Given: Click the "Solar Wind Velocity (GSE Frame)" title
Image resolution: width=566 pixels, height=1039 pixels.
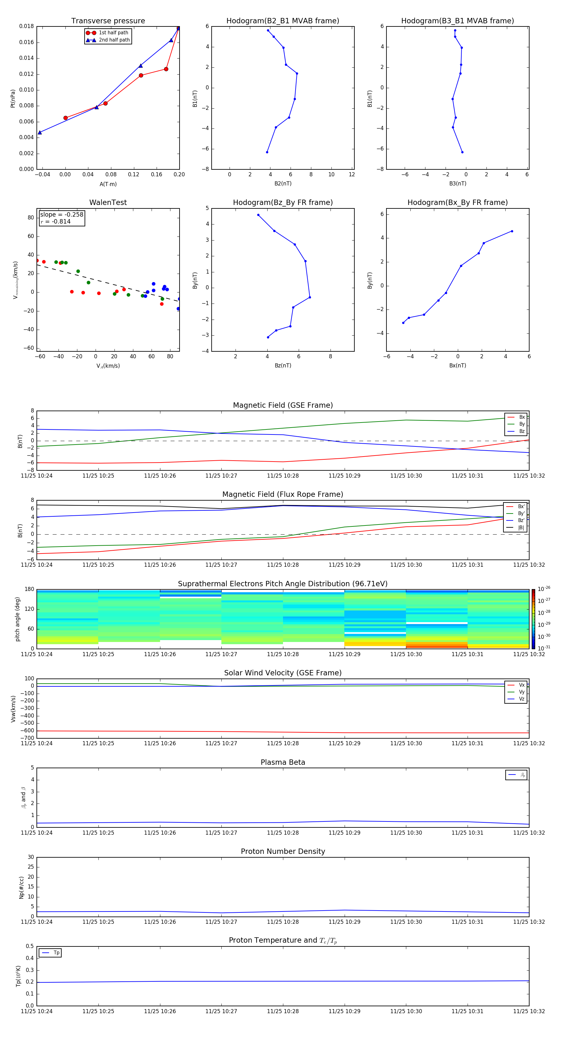Looking at the screenshot, I should pyautogui.click(x=283, y=673).
